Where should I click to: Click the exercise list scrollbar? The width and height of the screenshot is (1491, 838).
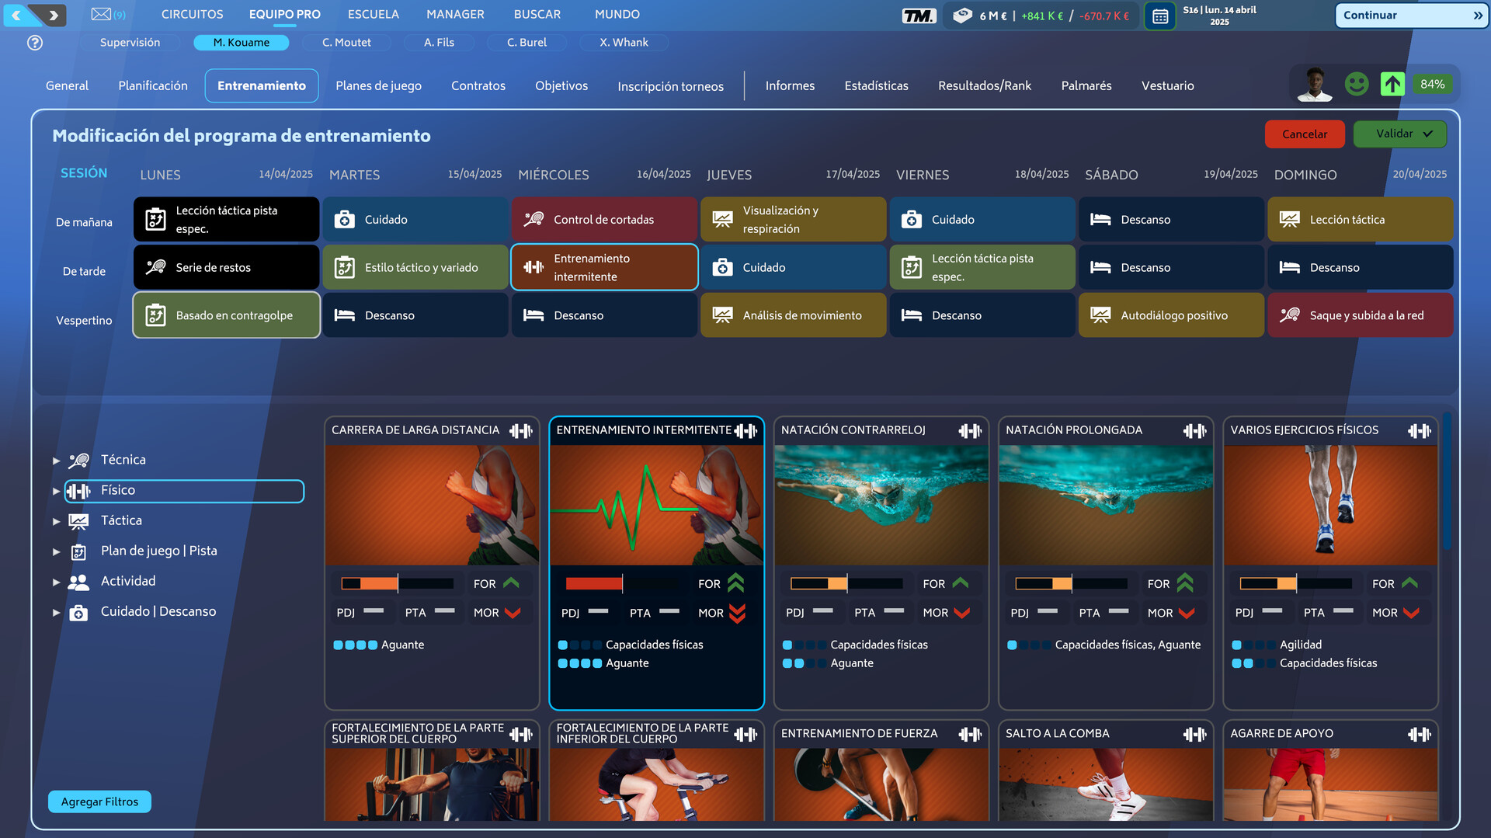1447,482
